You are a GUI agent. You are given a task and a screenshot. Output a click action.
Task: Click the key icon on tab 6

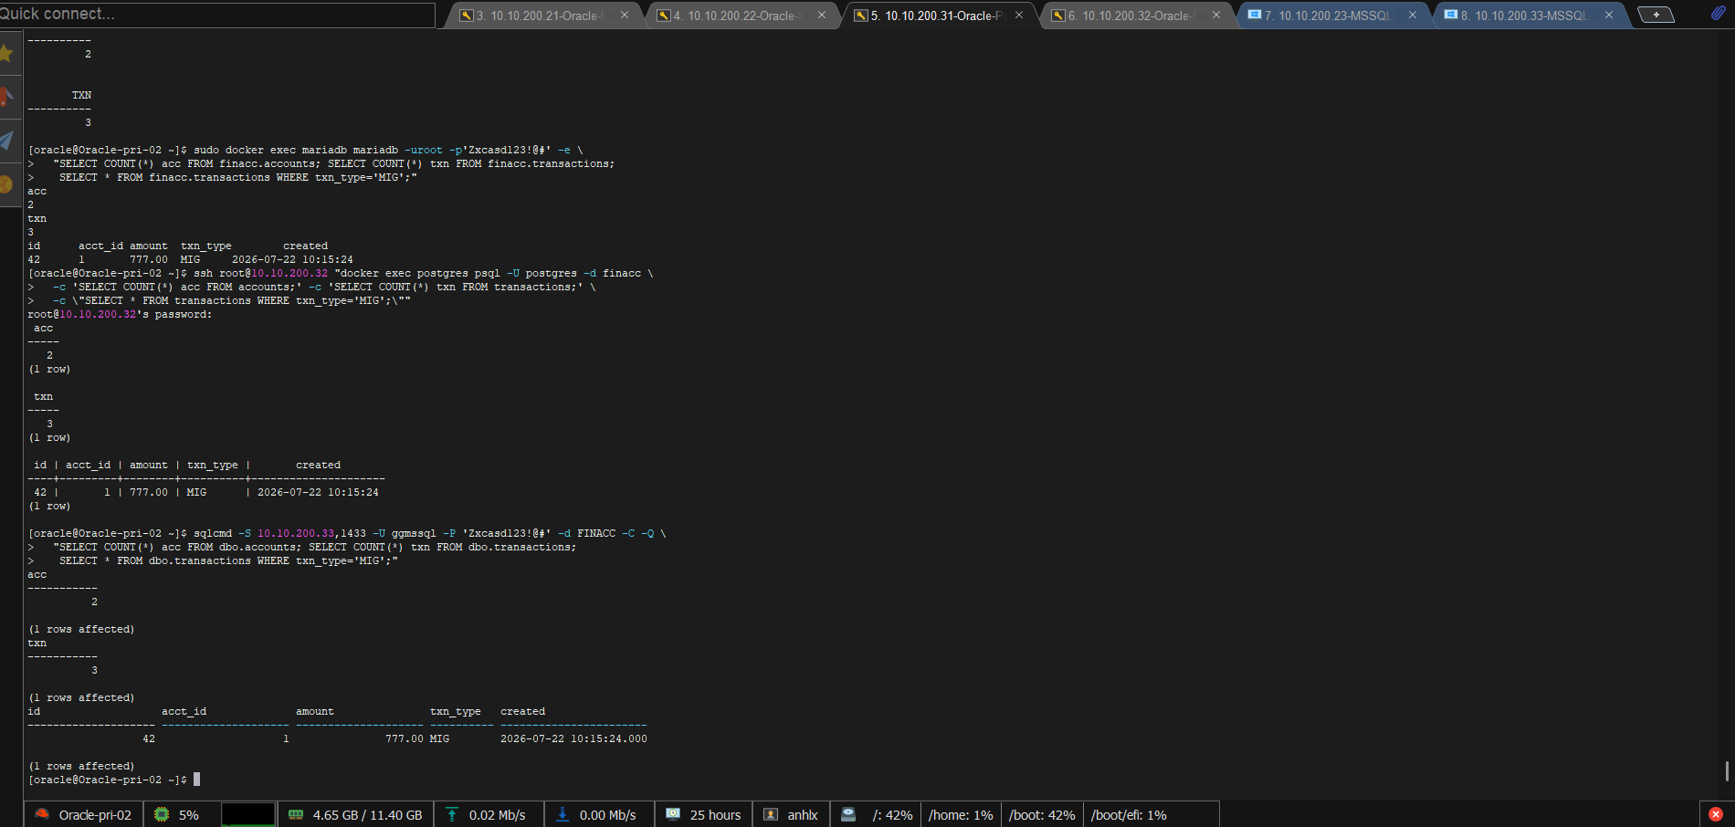[1058, 16]
